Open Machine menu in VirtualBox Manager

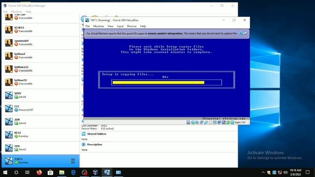pos(16,12)
